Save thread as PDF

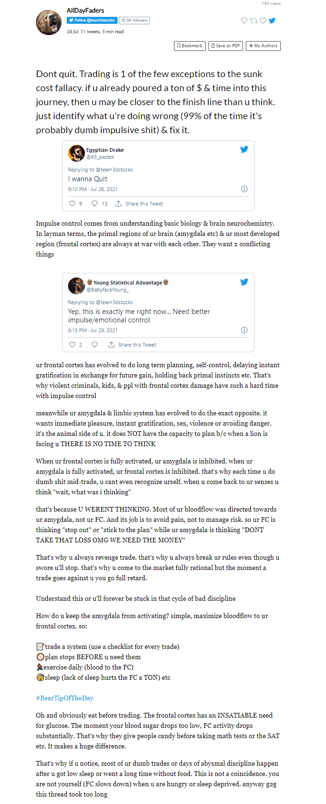226,46
